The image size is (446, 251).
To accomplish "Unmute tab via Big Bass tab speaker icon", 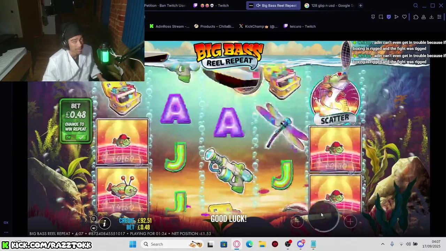I will 259,6.
